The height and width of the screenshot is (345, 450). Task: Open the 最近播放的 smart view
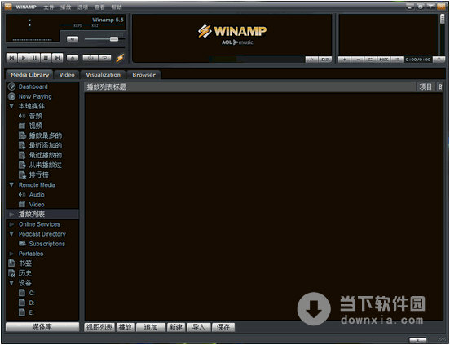coord(45,155)
